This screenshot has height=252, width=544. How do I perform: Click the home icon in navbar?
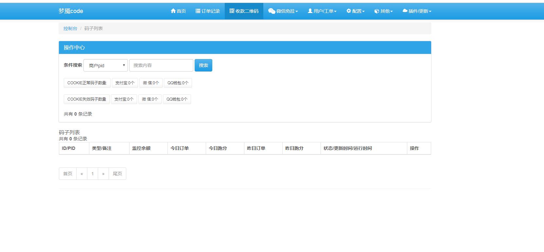coord(173,11)
